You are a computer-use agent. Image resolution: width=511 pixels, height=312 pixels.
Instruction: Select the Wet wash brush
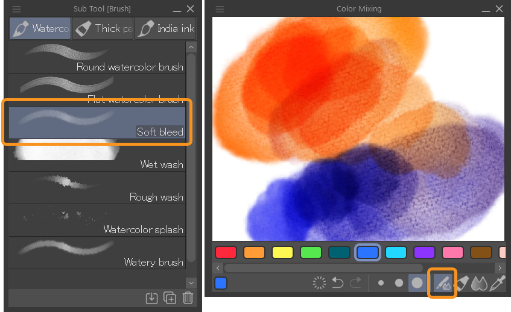tap(97, 155)
